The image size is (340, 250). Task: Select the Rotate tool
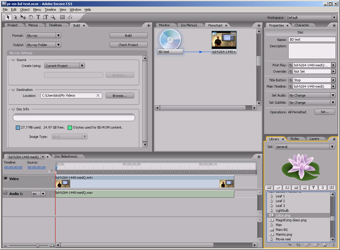[31, 17]
